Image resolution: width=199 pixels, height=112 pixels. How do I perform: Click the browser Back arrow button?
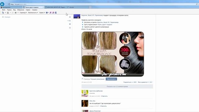(2, 4)
